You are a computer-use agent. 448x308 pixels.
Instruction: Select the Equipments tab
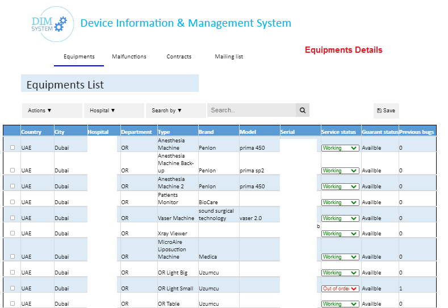[79, 57]
